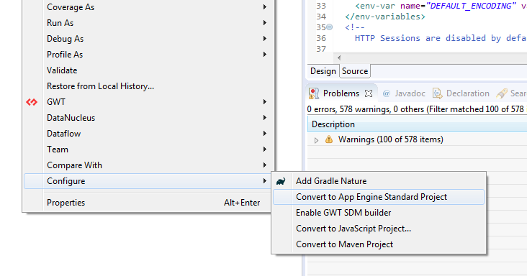Viewport: 527px width, 276px height.
Task: Switch to the Design tab
Action: [323, 71]
